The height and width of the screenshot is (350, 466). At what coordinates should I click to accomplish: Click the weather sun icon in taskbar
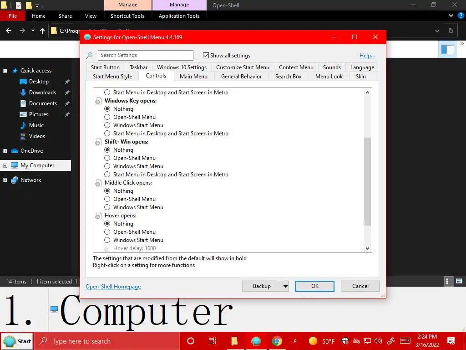point(313,341)
